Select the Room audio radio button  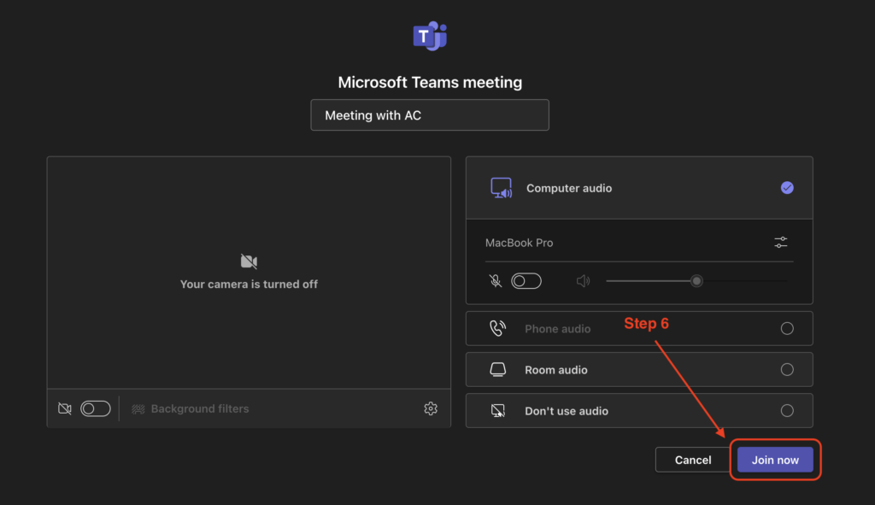pyautogui.click(x=787, y=370)
